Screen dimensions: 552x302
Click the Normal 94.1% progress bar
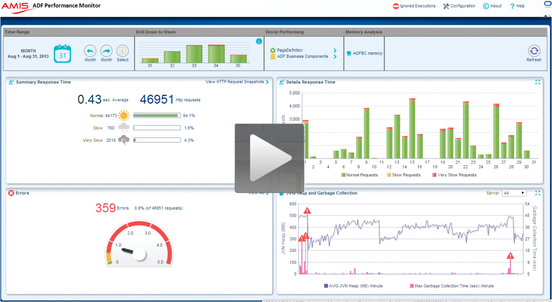point(157,115)
